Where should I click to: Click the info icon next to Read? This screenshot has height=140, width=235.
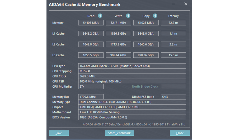coord(100,16)
